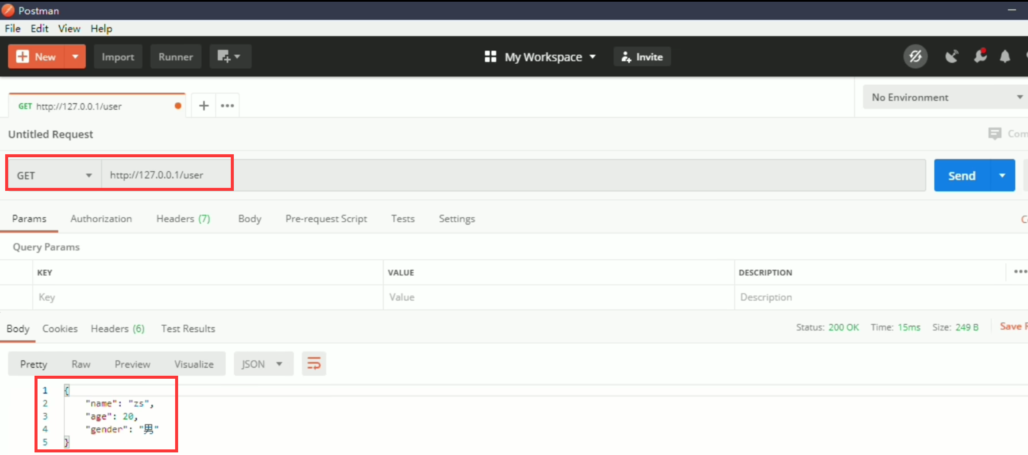The image size is (1028, 455).
Task: Open the Help menu
Action: [x=101, y=28]
